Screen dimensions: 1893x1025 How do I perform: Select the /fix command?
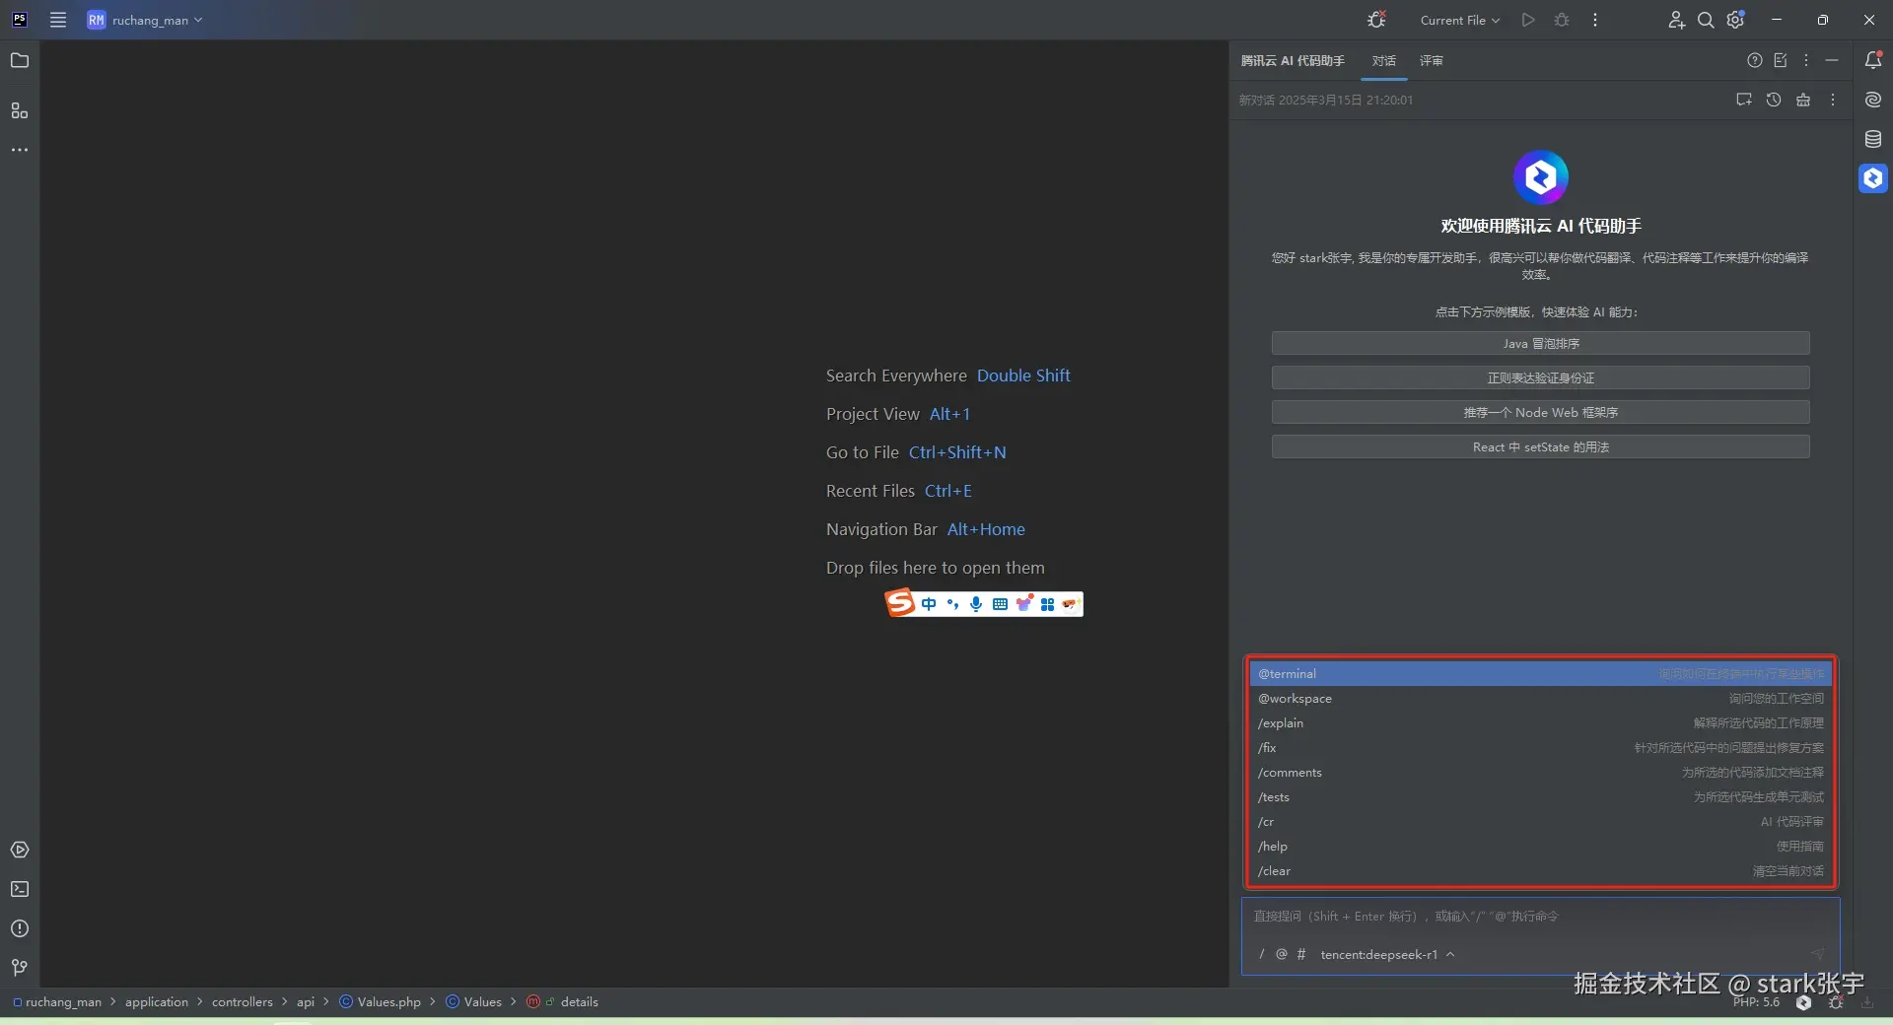point(1541,748)
